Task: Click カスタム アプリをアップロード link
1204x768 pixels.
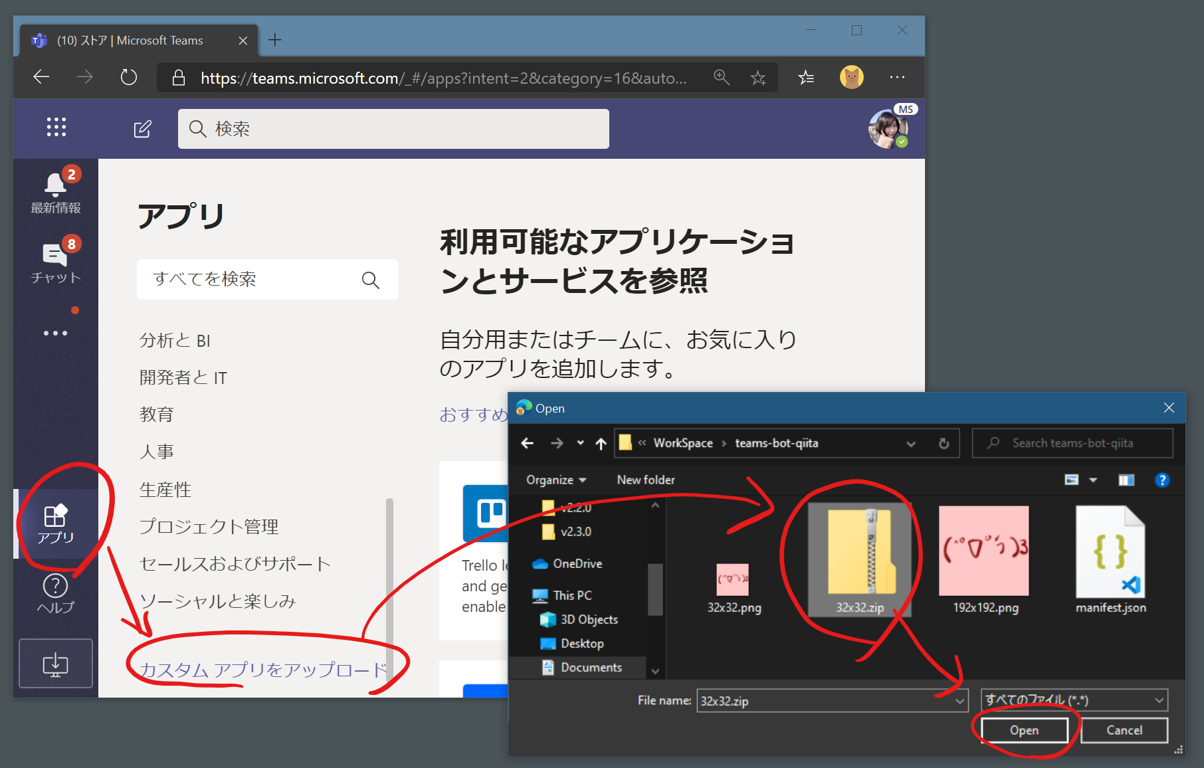Action: point(264,670)
